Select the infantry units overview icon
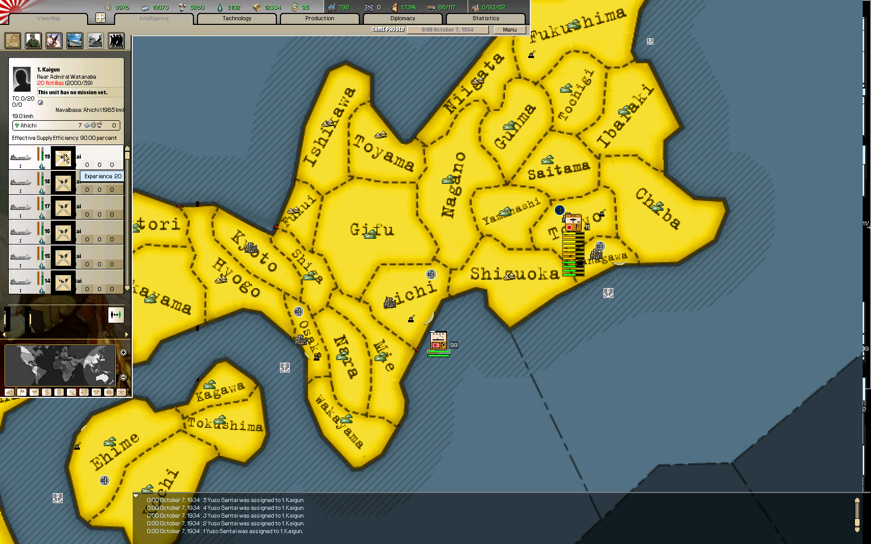Image resolution: width=871 pixels, height=544 pixels. [x=33, y=40]
